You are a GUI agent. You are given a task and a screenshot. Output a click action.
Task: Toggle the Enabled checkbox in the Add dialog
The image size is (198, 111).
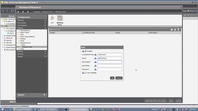(85, 51)
